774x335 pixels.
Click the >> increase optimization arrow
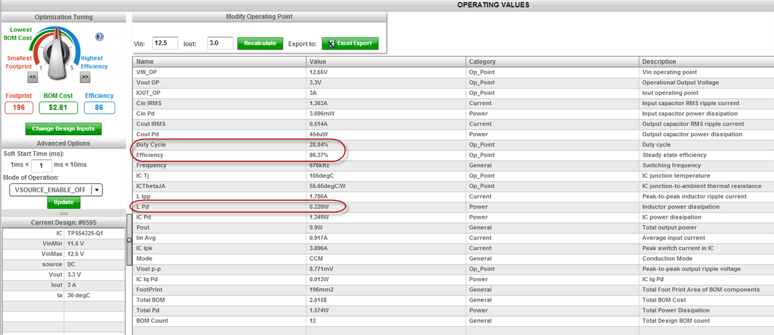tap(85, 77)
